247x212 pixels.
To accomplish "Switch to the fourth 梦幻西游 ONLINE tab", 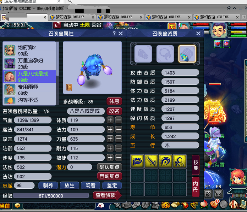I will (x=169, y=17).
